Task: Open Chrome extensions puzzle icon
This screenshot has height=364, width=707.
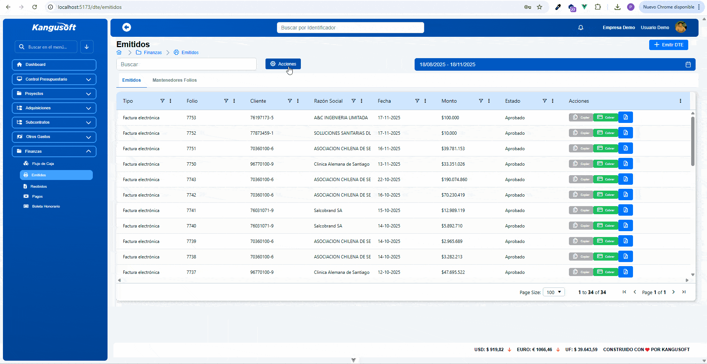Action: pos(598,7)
